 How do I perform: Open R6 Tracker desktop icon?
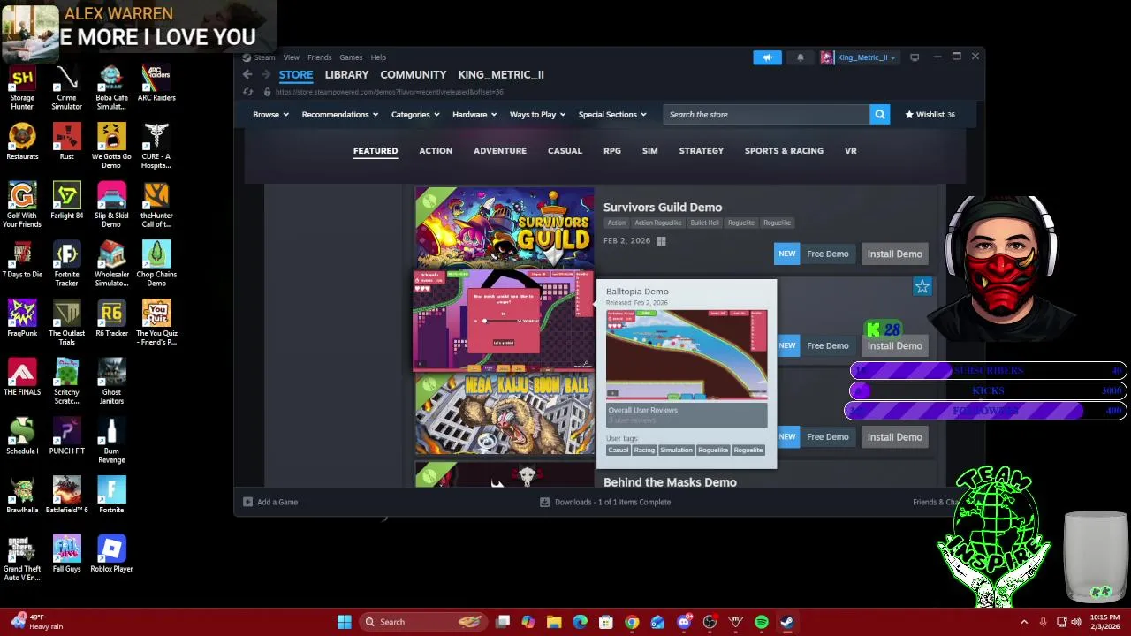pyautogui.click(x=111, y=318)
